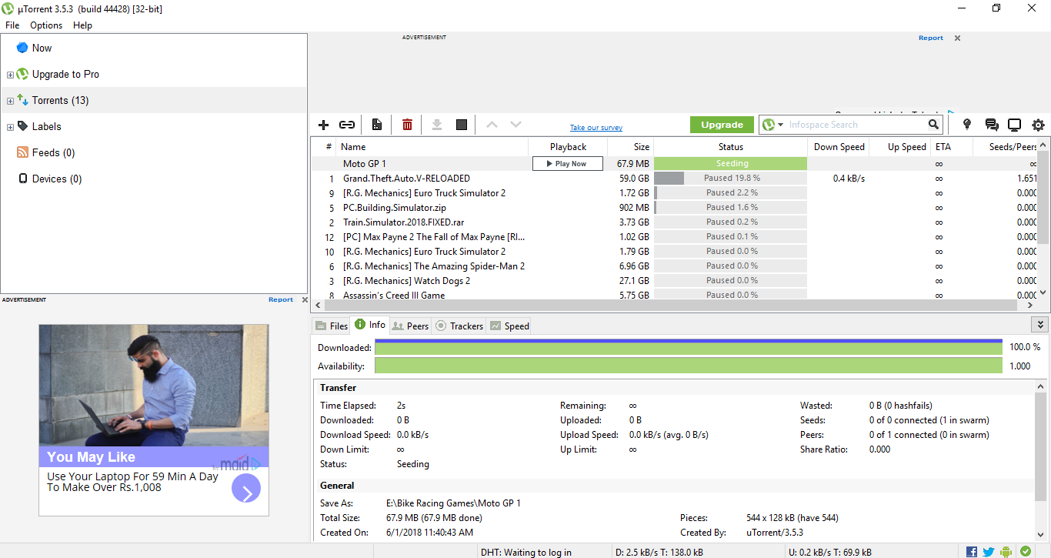Switch to Files tab

pos(332,326)
